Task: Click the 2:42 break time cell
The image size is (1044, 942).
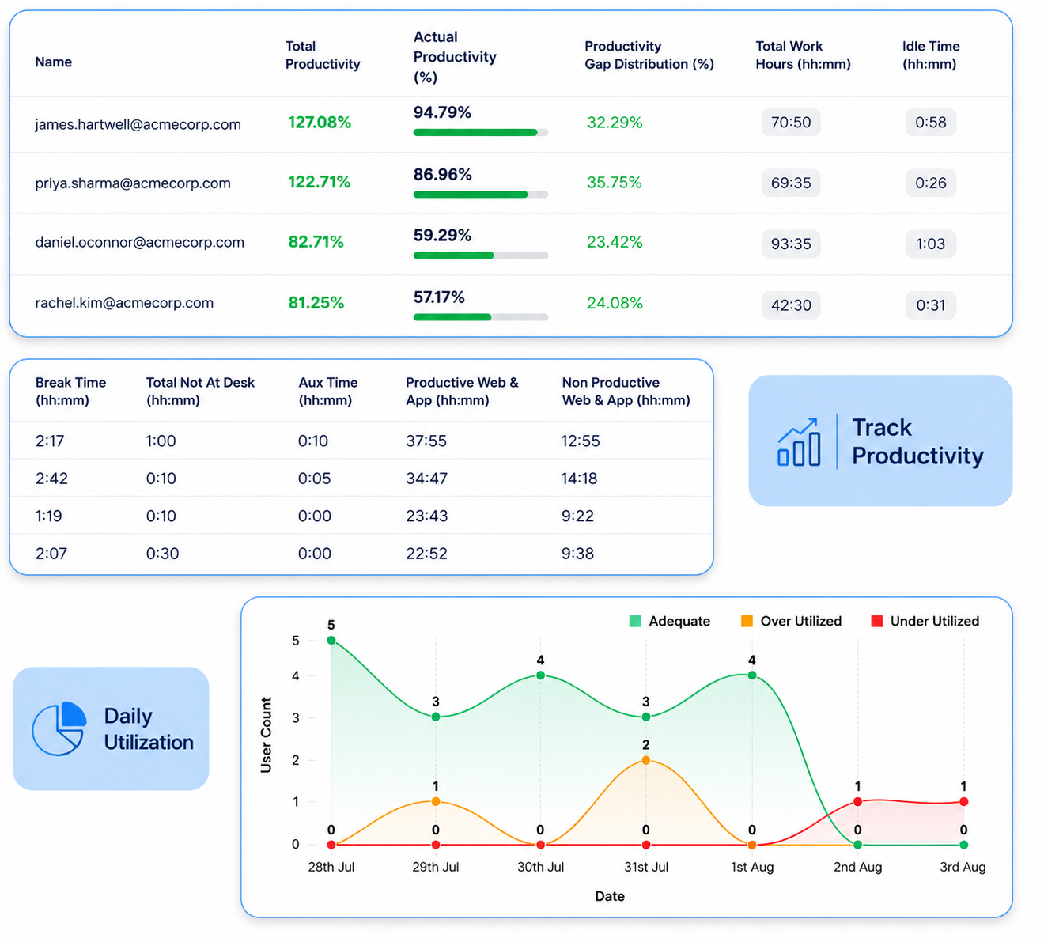Action: tap(51, 479)
